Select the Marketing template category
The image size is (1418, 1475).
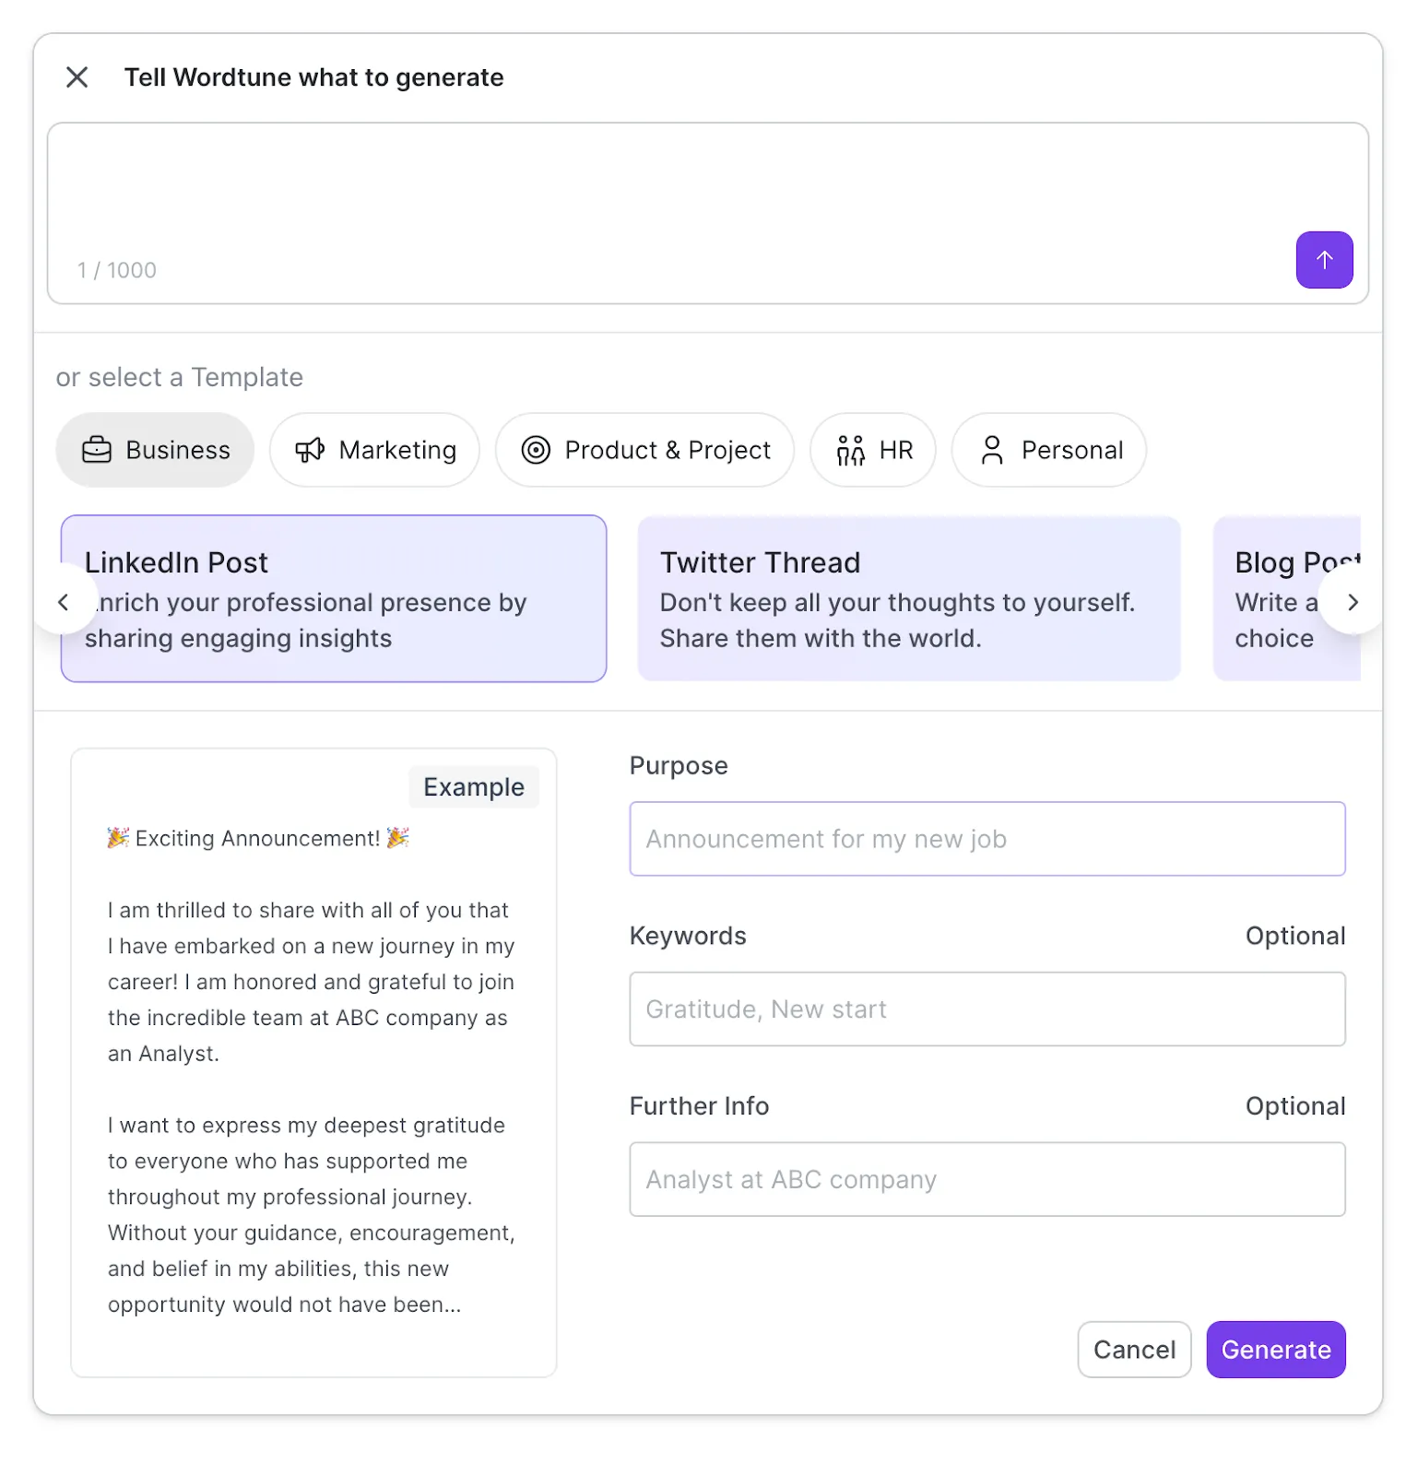coord(374,450)
